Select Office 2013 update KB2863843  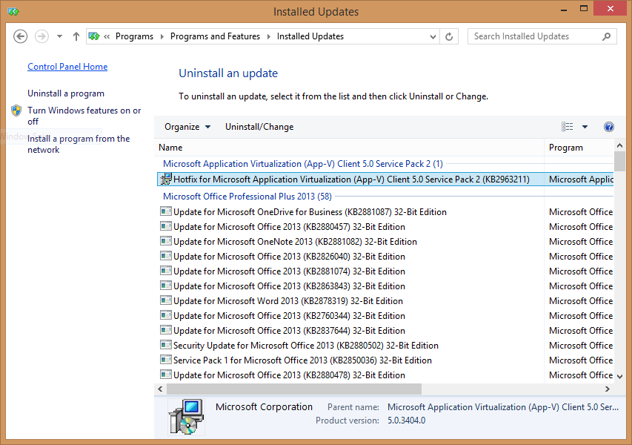point(385,286)
